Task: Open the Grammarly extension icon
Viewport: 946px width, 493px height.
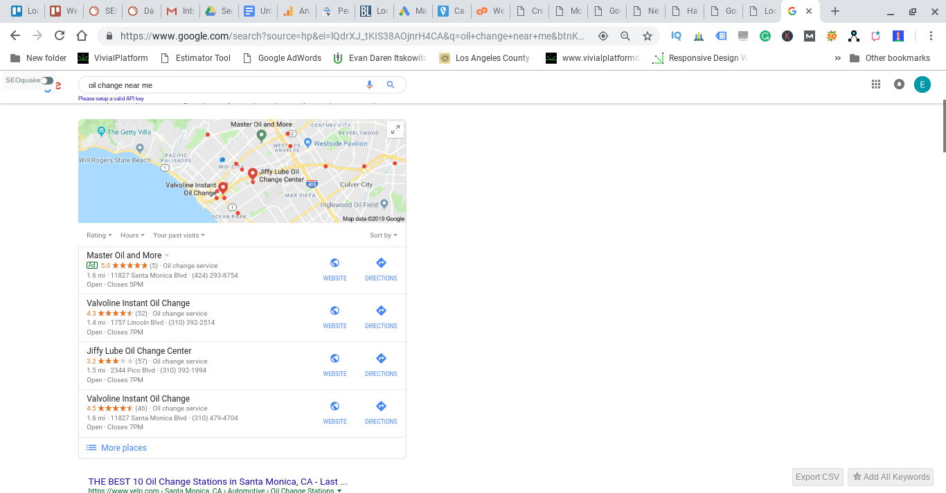Action: tap(765, 36)
